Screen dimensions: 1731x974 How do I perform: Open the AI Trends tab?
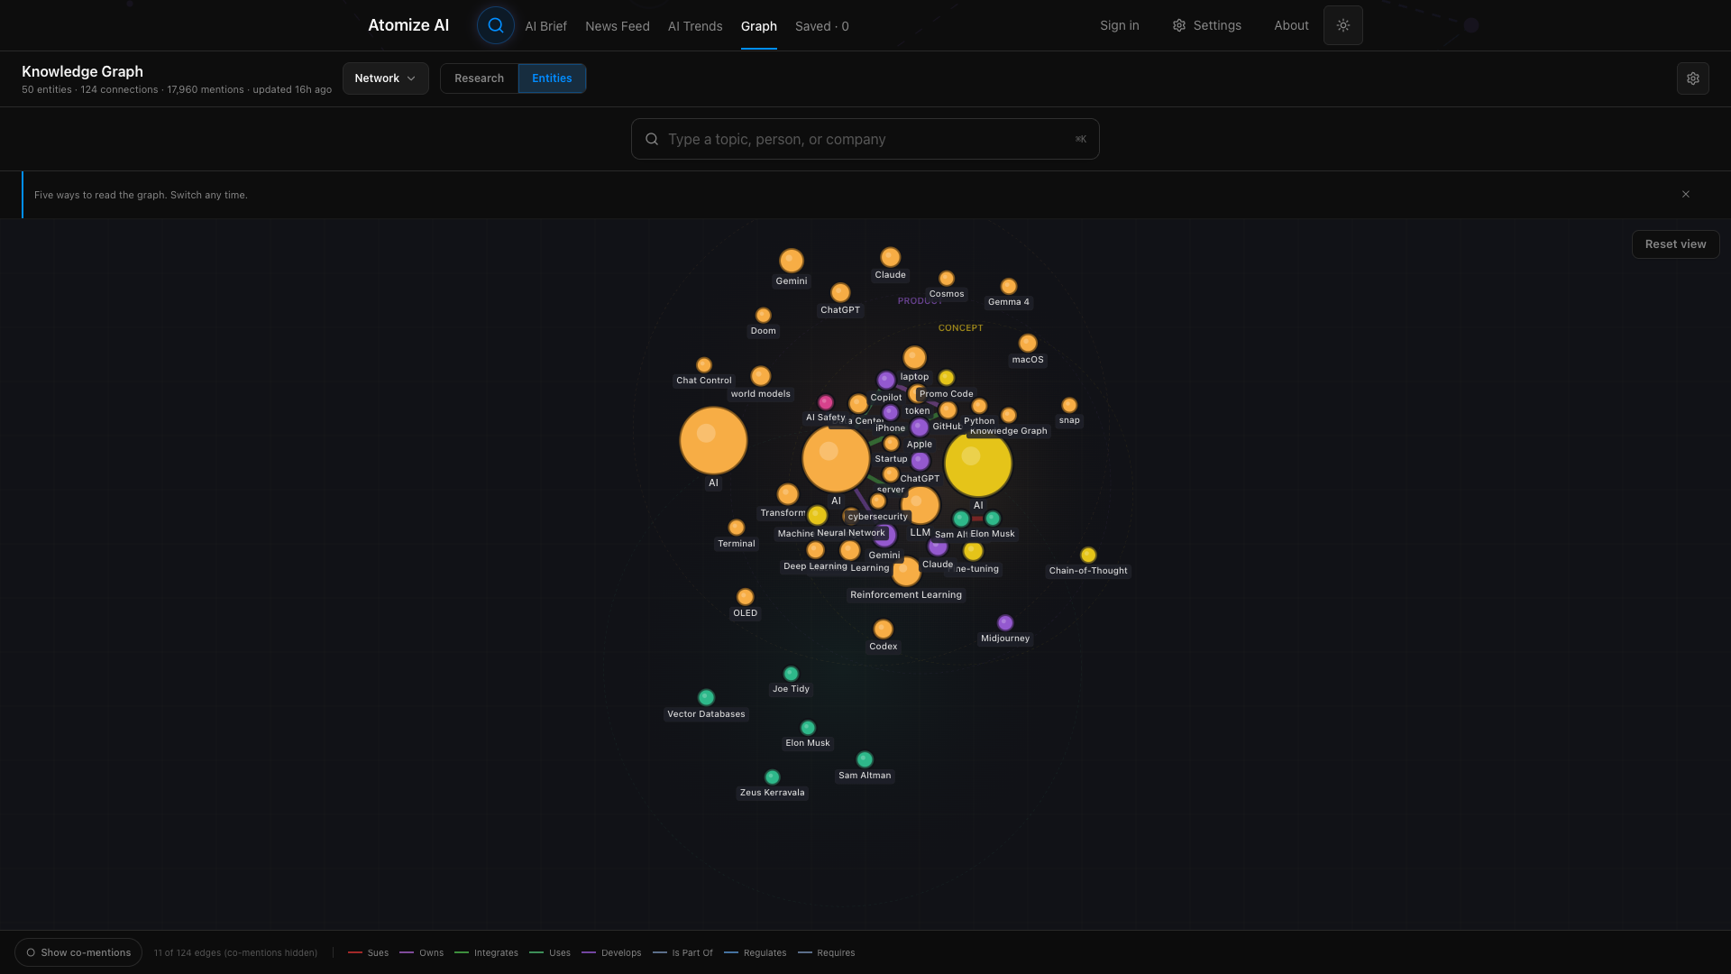[695, 26]
